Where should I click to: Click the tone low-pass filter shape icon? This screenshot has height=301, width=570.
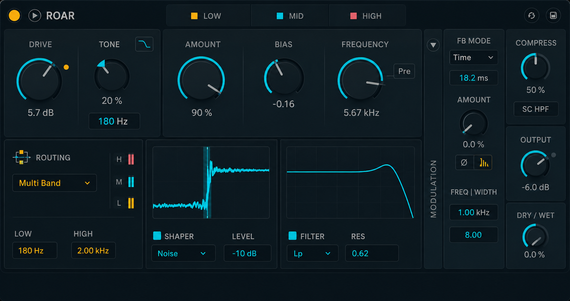click(144, 44)
